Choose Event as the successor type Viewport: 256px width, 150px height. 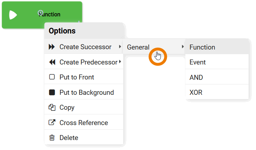click(198, 62)
